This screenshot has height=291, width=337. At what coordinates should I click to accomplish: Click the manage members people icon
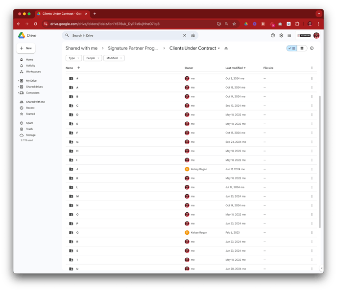click(x=226, y=48)
